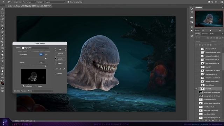This screenshot has height=126, width=224.
Task: Click the Save button
Action: tap(60, 63)
